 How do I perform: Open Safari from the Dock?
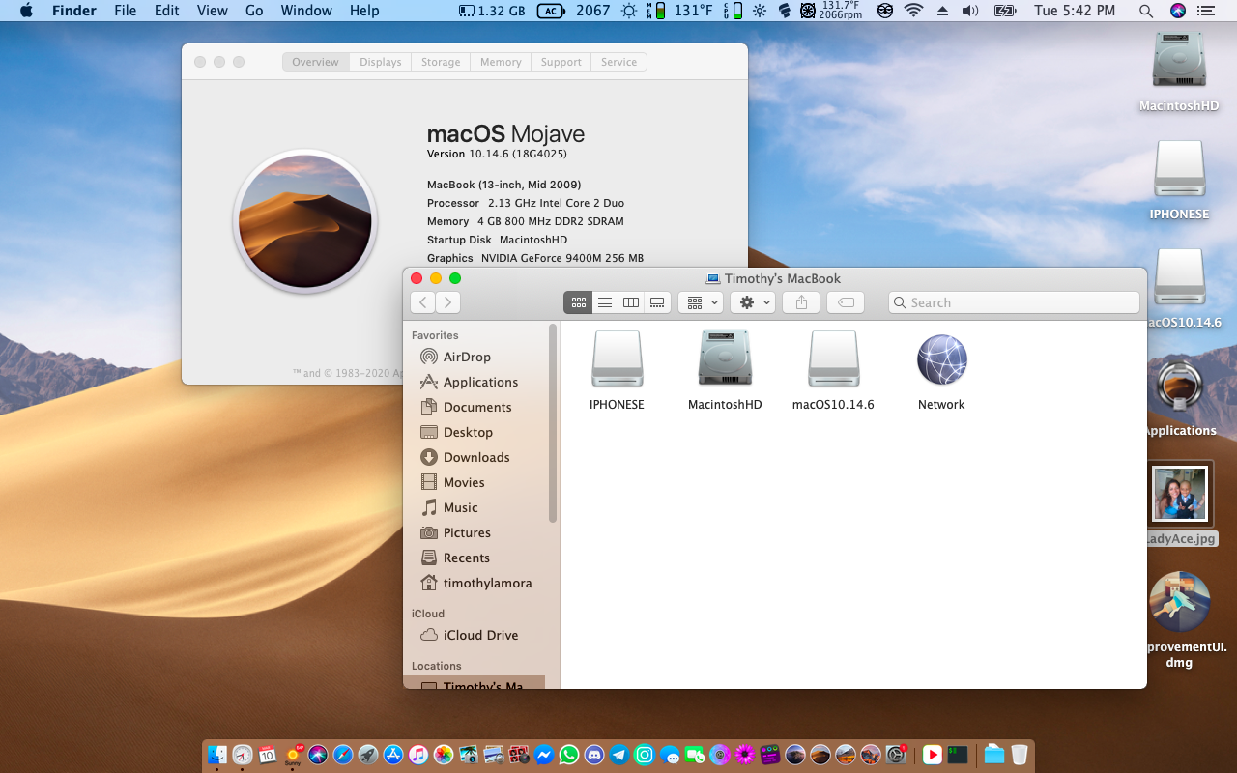click(342, 755)
